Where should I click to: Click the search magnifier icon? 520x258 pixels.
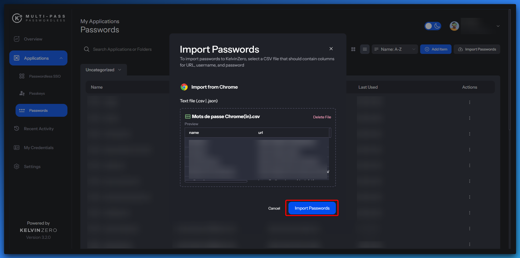86,49
